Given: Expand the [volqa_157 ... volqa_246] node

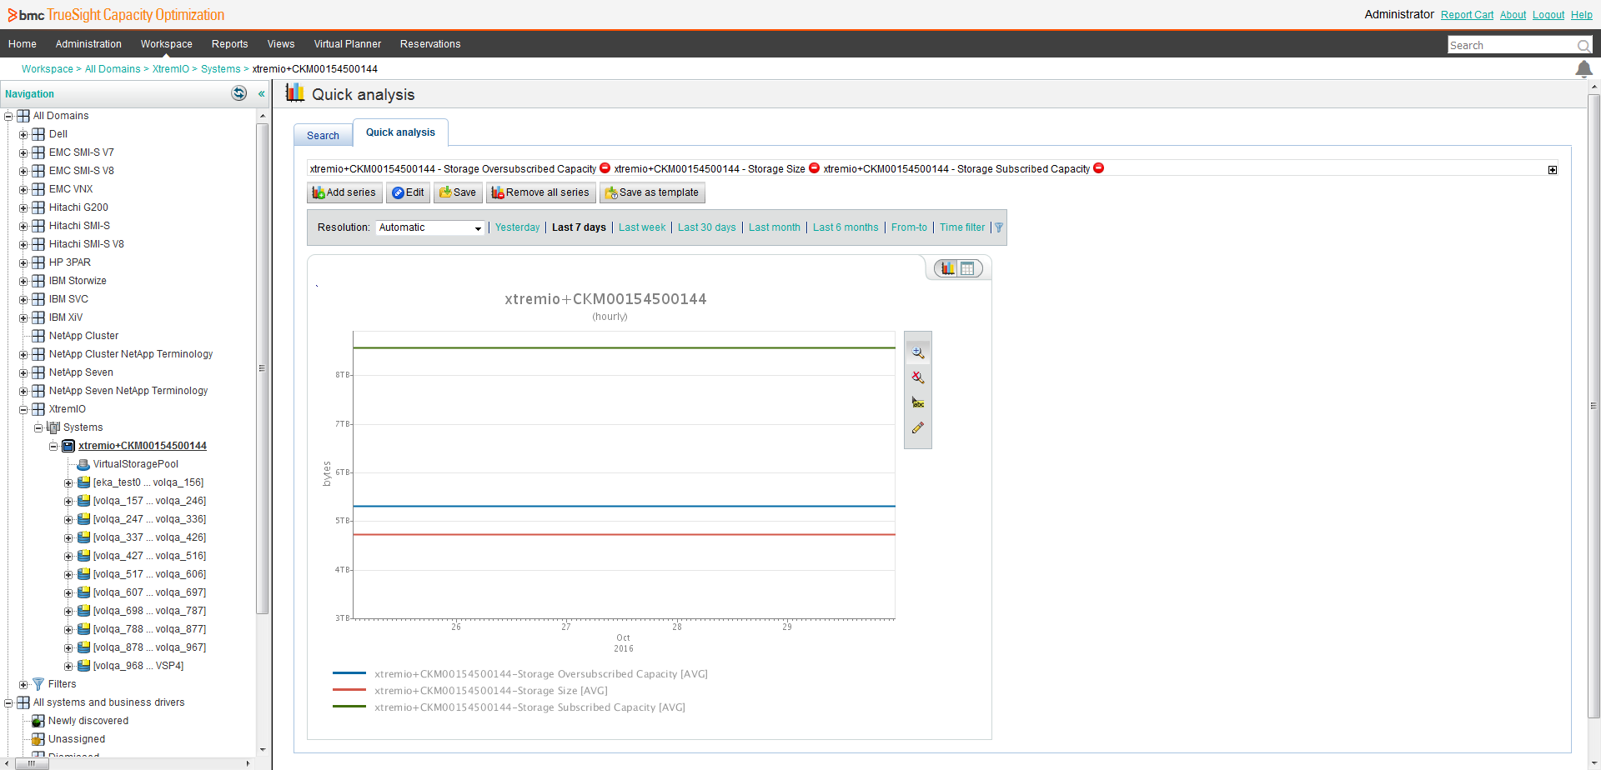Looking at the screenshot, I should click(68, 502).
